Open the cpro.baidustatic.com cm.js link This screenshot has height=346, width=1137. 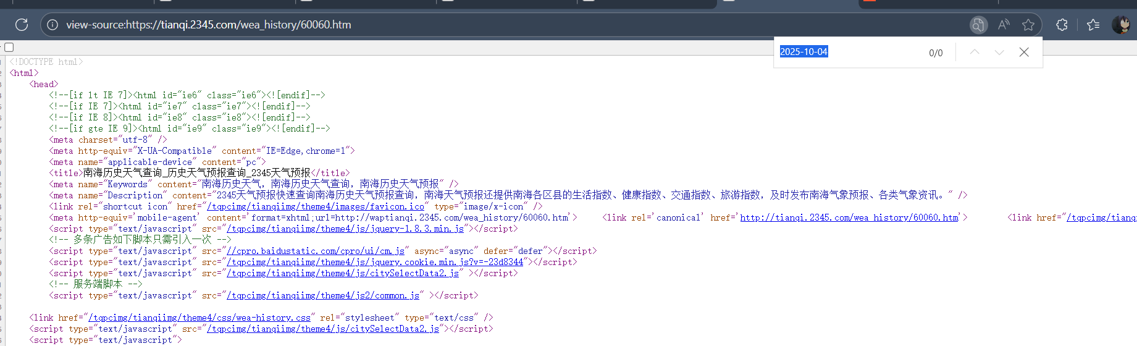tap(316, 251)
